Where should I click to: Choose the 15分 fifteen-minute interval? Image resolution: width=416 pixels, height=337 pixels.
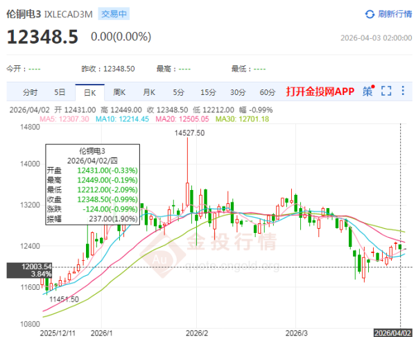[208, 92]
